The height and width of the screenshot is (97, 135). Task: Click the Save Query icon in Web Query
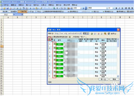[109, 33]
